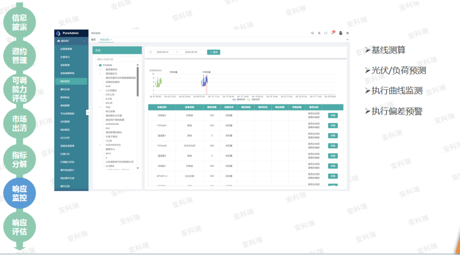The image size is (460, 255).
Task: Select 山东瑞宸电气科技有限公司 in the tree
Action: pyautogui.click(x=119, y=162)
